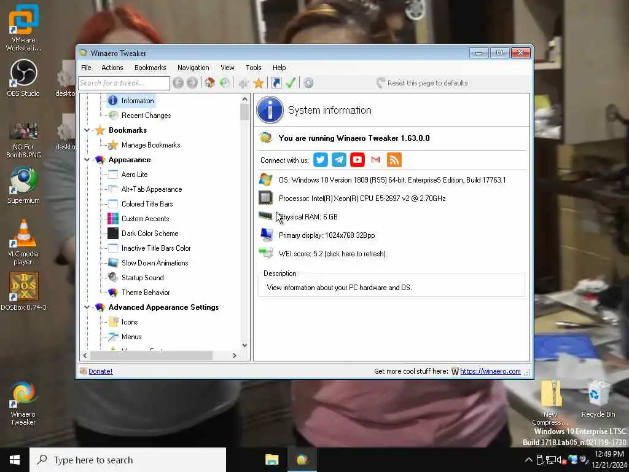Open recent changes toolbar icon
629x472 pixels.
(x=224, y=83)
